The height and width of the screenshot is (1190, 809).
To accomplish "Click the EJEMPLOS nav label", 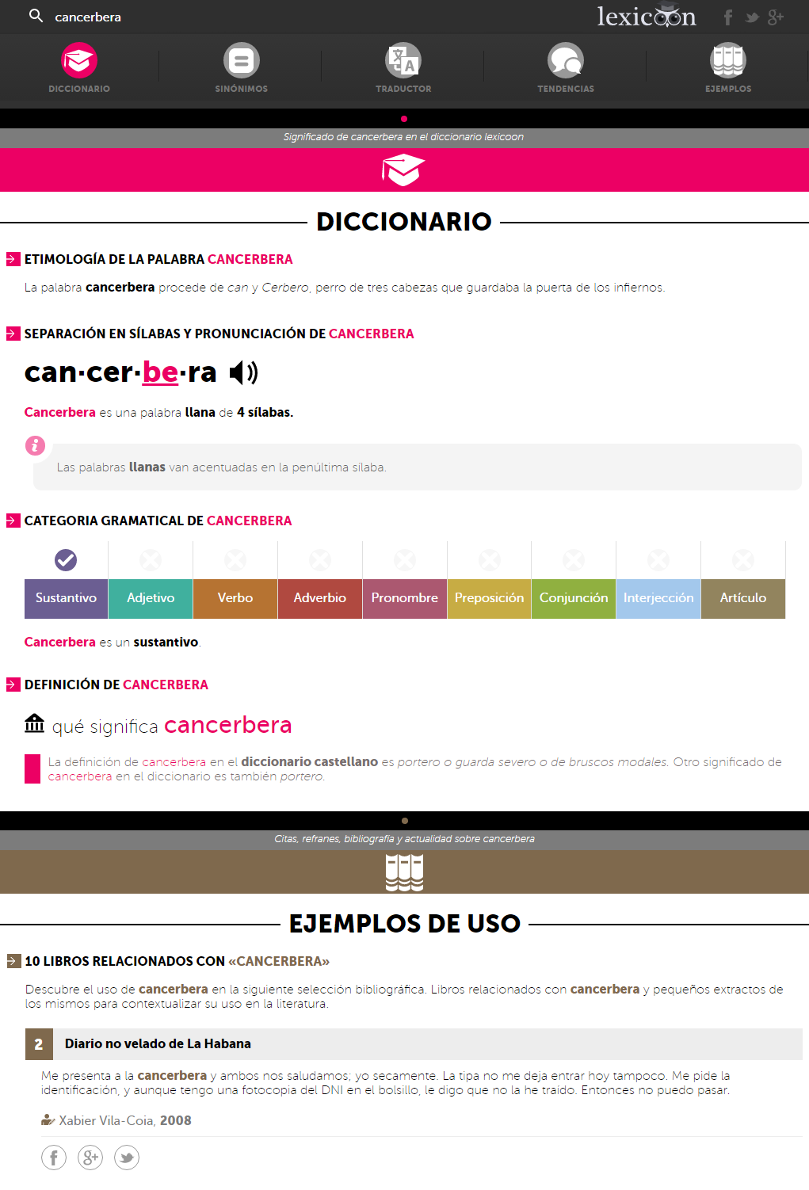I will (x=728, y=89).
